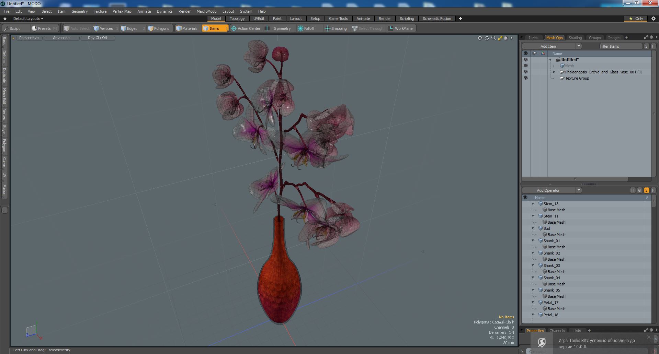Toggle visibility of the Mesh item
Viewport: 659px width, 354px height.
pyautogui.click(x=525, y=66)
